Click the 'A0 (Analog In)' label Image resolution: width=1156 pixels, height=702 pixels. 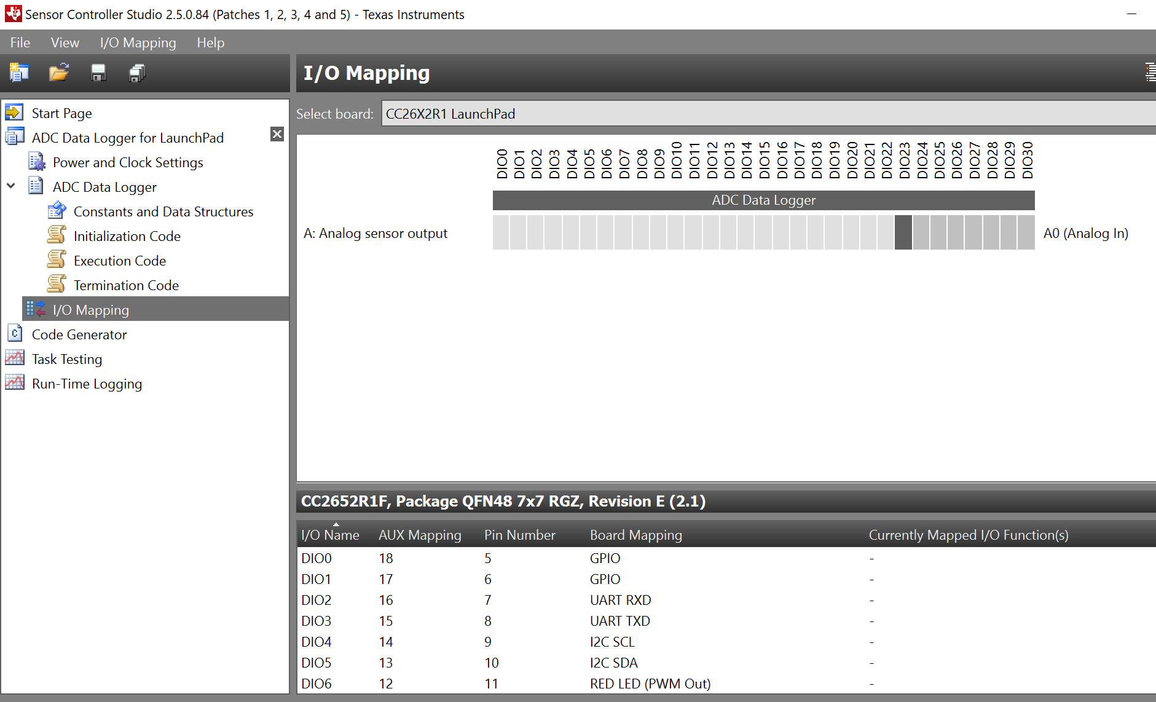coord(1086,234)
